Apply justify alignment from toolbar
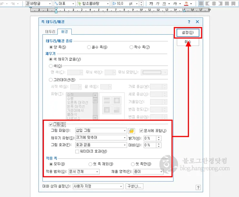Image resolution: width=239 pixels, height=197 pixels. (x=201, y=4)
